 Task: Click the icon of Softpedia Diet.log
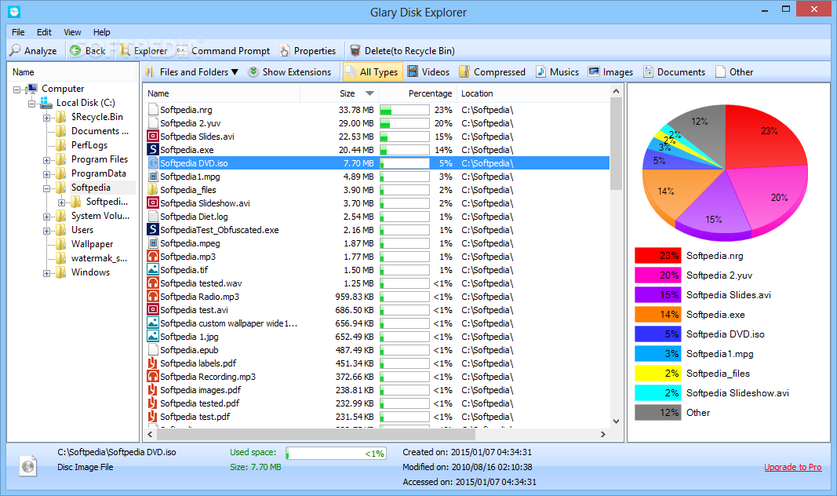153,217
